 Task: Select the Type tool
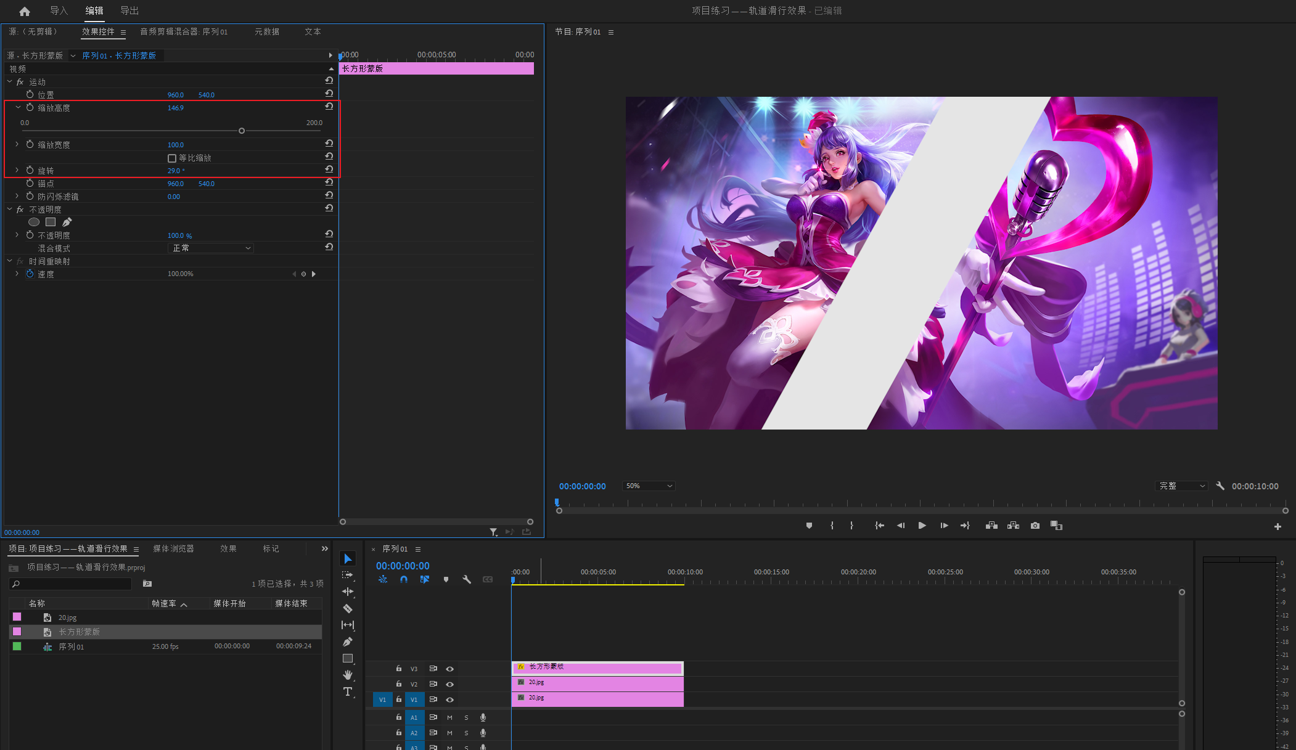coord(348,691)
